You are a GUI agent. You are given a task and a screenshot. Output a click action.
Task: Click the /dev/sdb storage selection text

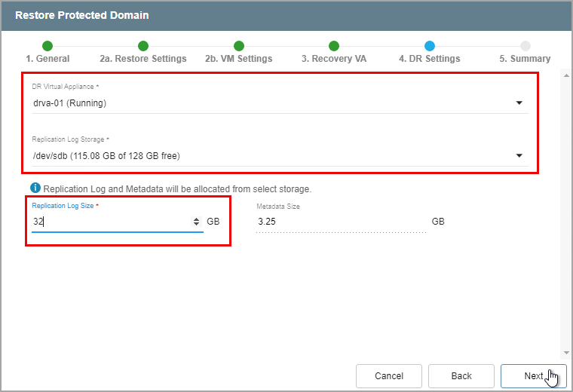[x=106, y=156]
